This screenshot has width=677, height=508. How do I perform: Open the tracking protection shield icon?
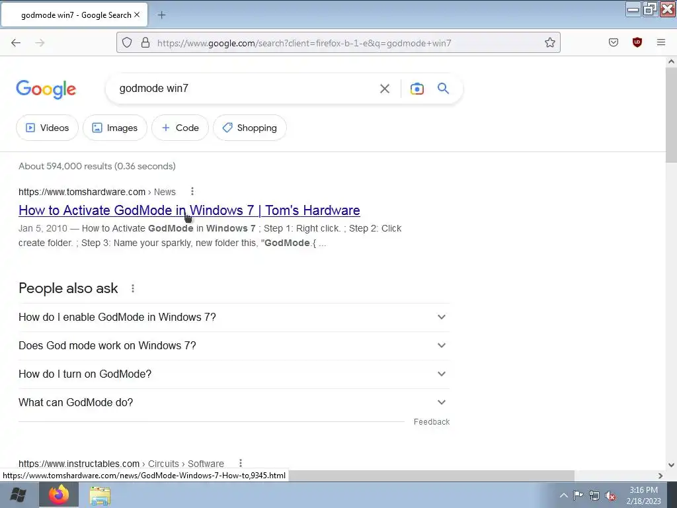(126, 42)
